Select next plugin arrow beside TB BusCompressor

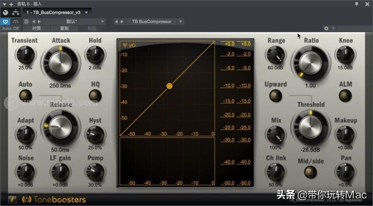[122, 22]
